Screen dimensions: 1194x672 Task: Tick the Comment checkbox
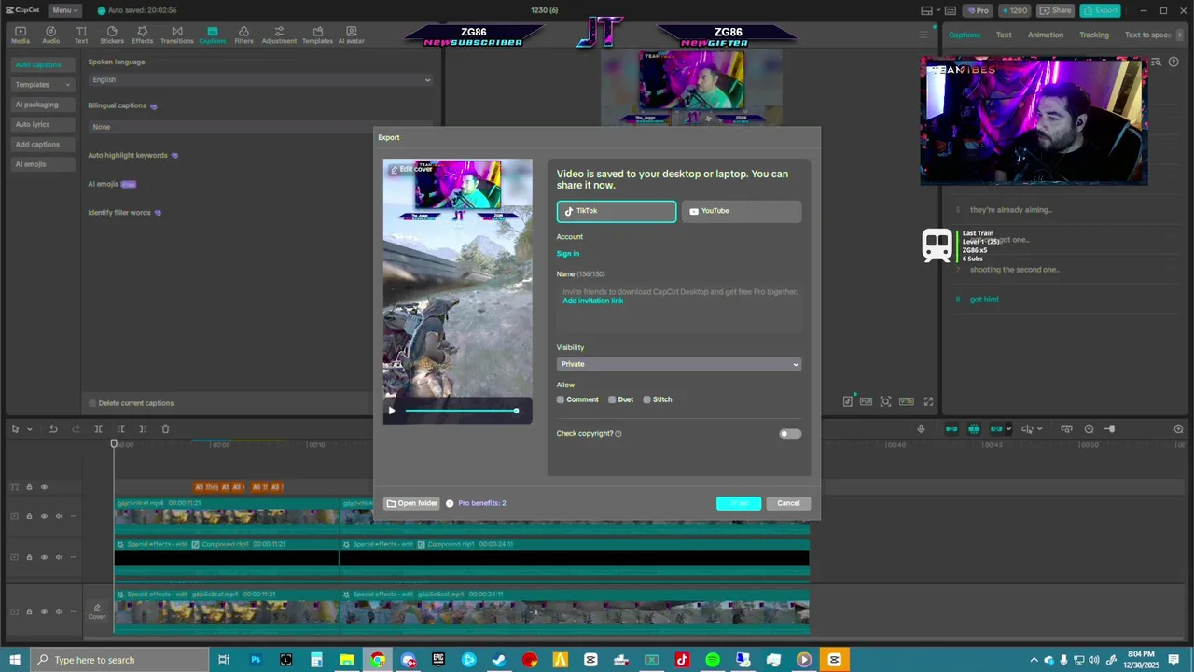coord(561,399)
